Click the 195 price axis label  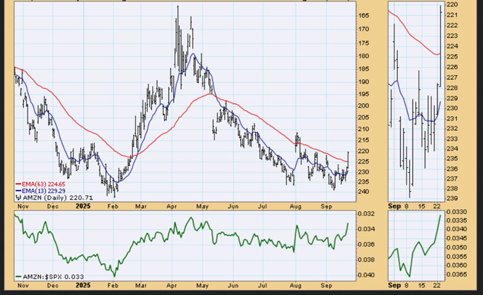(x=364, y=93)
